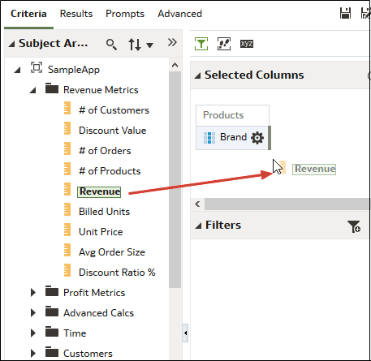Click the horizontal scrollbar left arrow
371x361 pixels.
197,204
